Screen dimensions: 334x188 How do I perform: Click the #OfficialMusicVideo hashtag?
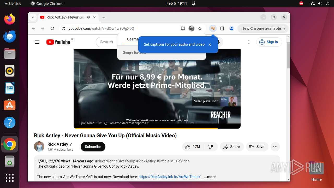(173, 161)
